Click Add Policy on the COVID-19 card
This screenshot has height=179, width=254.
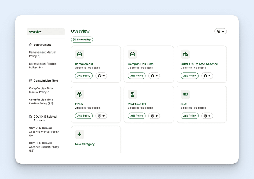[189, 75]
